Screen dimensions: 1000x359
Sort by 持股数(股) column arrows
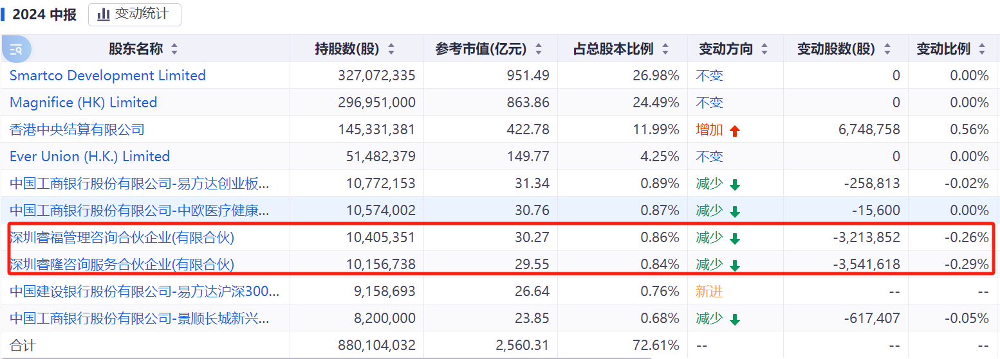pos(391,49)
